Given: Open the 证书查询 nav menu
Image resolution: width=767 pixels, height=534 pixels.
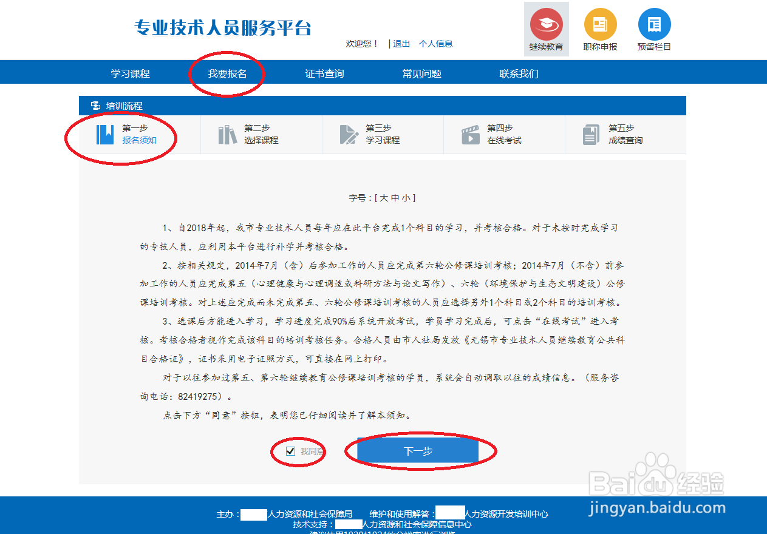Looking at the screenshot, I should click(x=324, y=73).
